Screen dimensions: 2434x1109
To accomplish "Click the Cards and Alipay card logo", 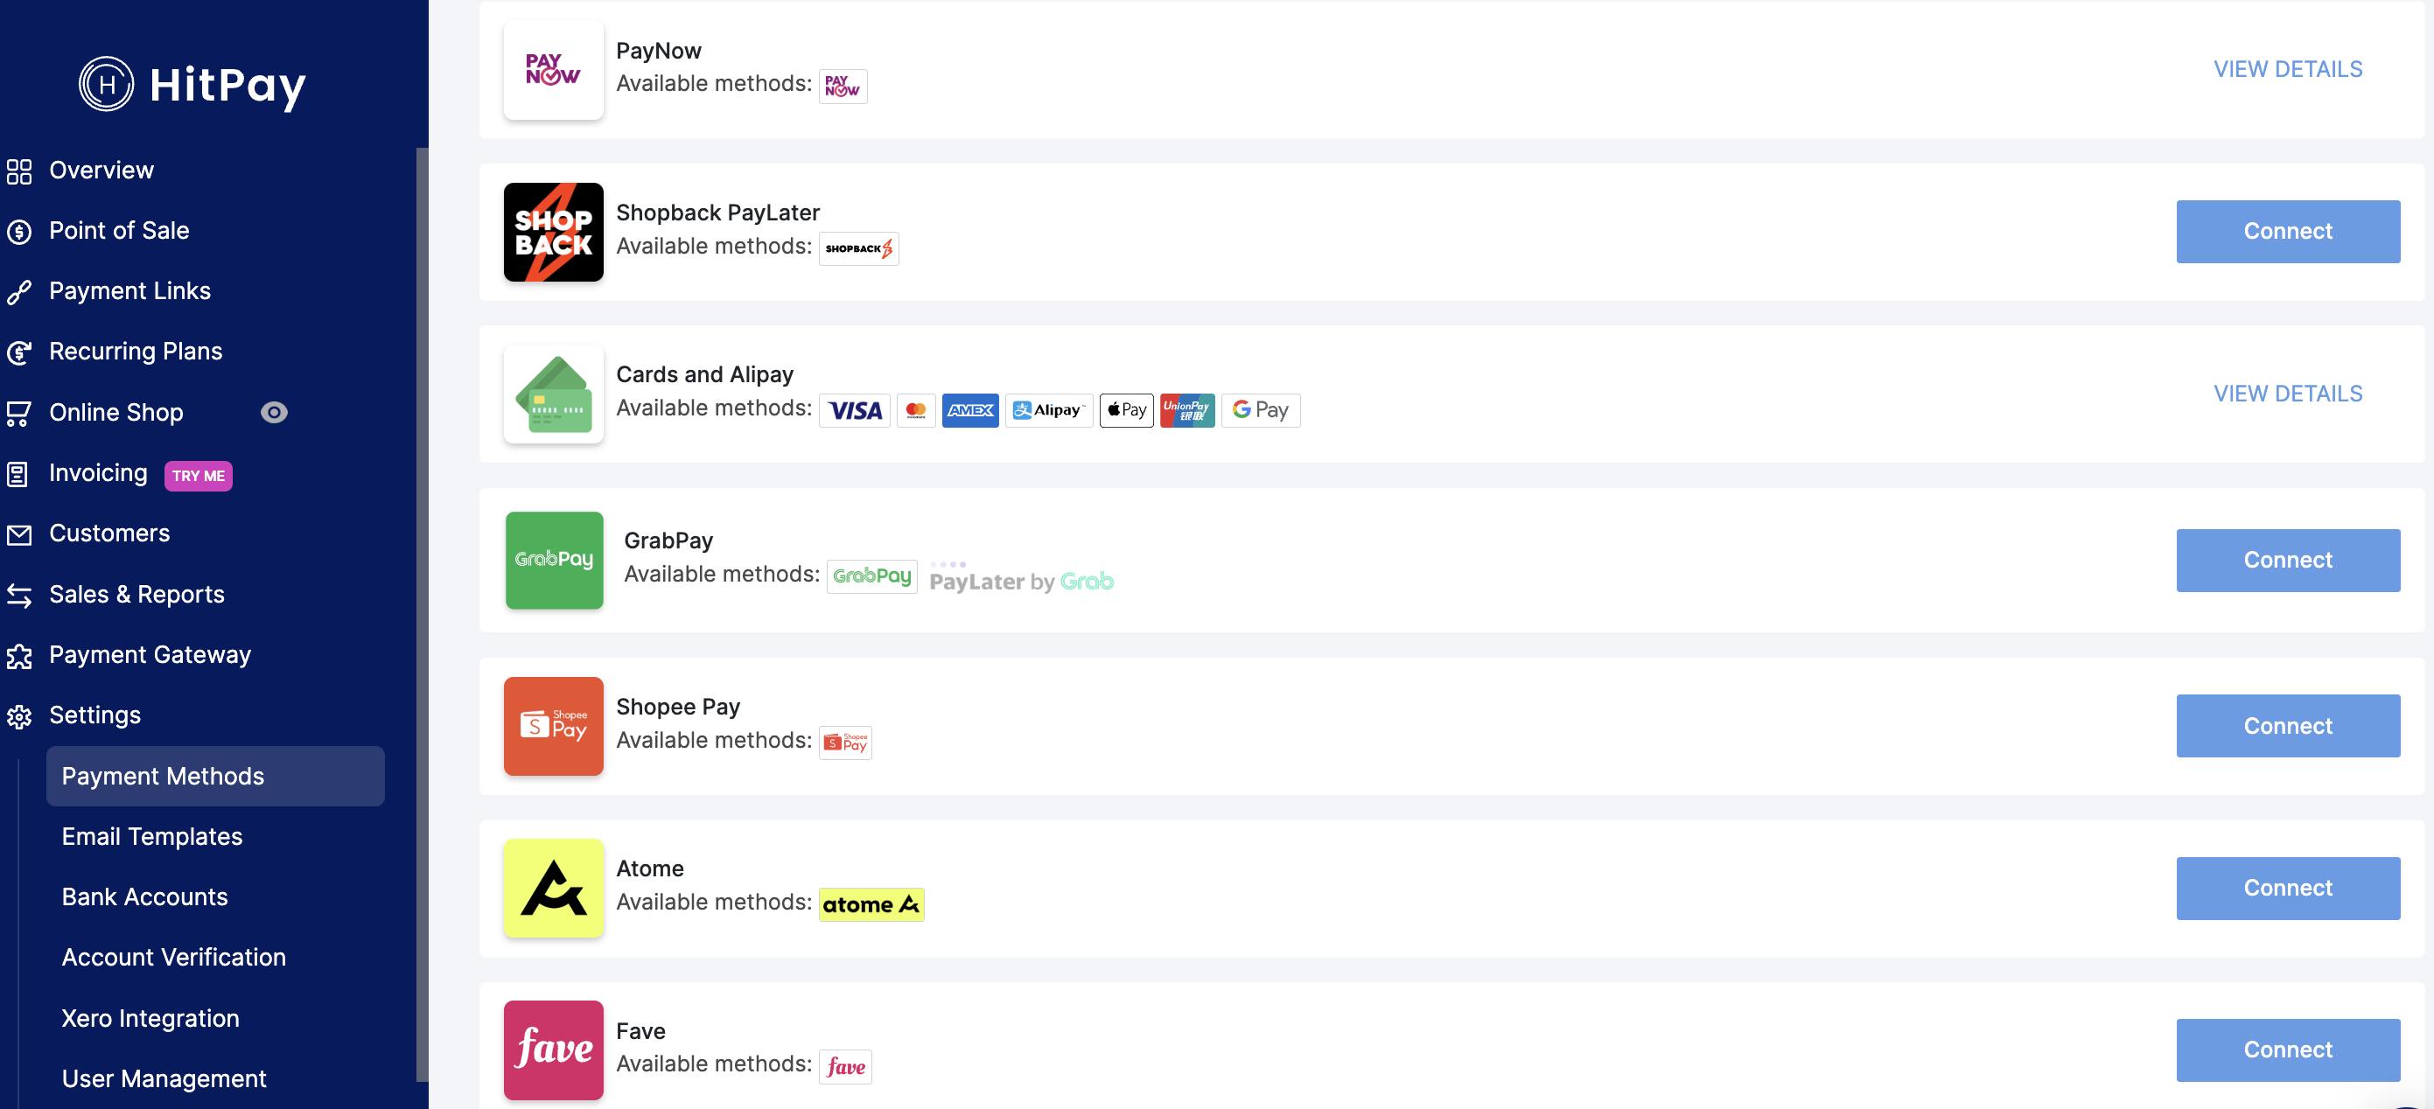I will [x=554, y=394].
